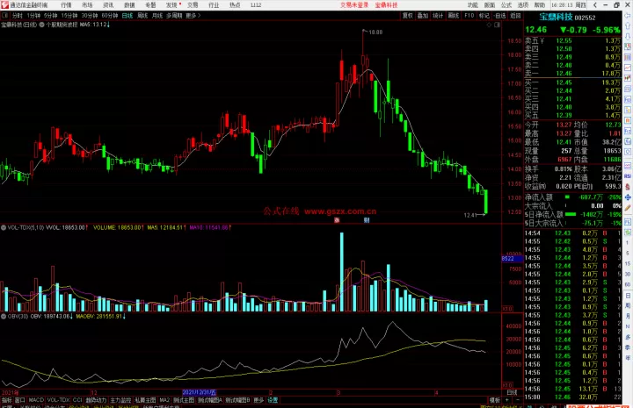Viewport: 633px width, 408px height.
Task: Click the 通达信 app logo icon
Action: [x=5, y=5]
